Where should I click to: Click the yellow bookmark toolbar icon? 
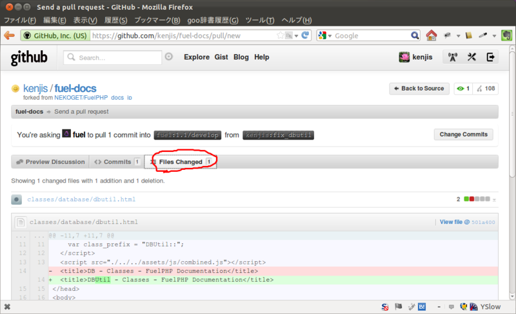[x=469, y=35]
